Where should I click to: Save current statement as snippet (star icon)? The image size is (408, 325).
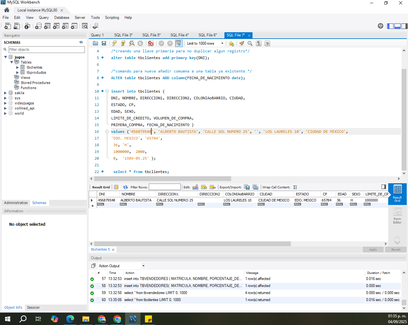point(231,43)
